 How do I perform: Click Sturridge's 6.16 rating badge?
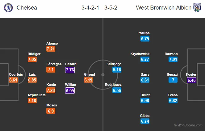click(x=117, y=69)
